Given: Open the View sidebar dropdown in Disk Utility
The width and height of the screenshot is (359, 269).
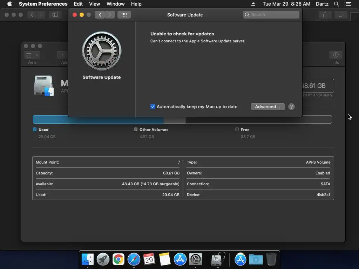Looking at the screenshot, I should [32, 55].
